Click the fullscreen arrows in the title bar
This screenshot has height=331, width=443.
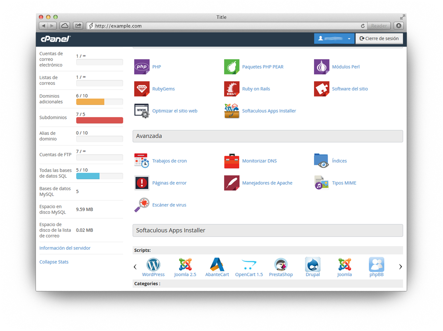click(402, 17)
